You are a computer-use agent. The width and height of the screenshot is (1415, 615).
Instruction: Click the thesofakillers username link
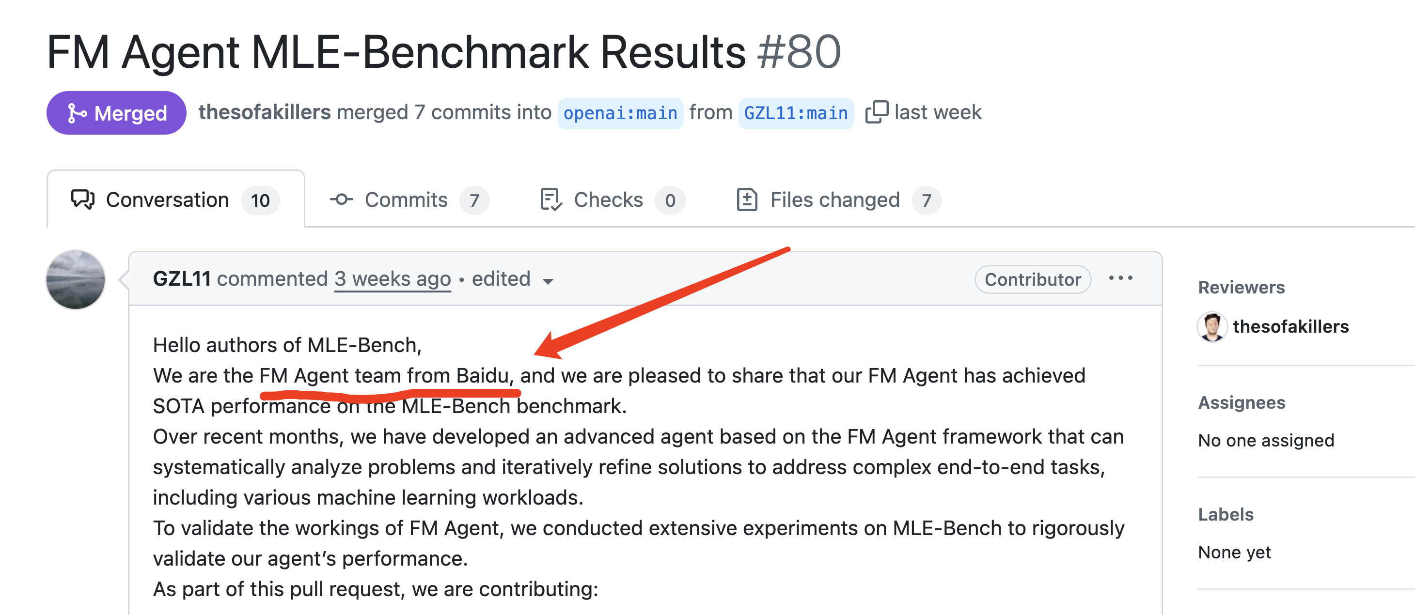click(264, 112)
